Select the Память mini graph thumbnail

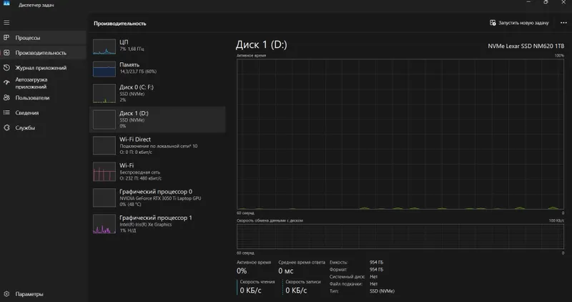[x=104, y=69]
